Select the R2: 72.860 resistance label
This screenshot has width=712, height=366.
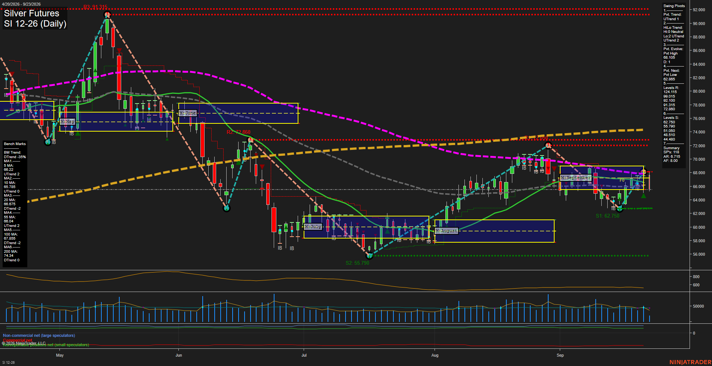click(239, 132)
